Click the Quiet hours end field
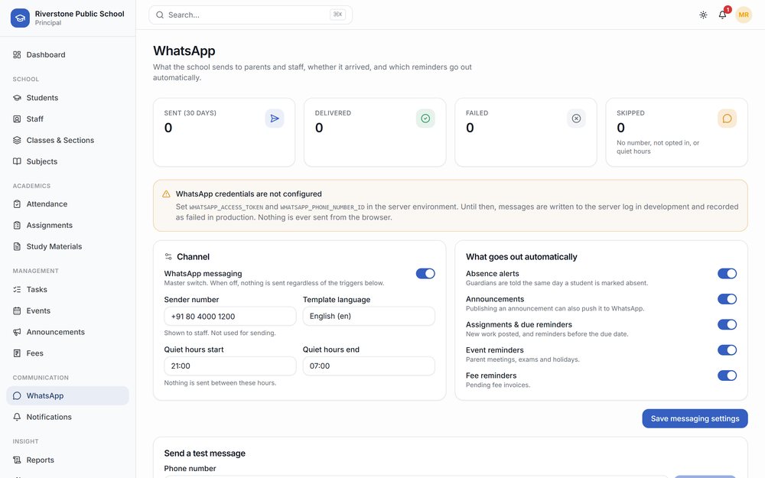Screen dimensions: 765x478 (369, 366)
